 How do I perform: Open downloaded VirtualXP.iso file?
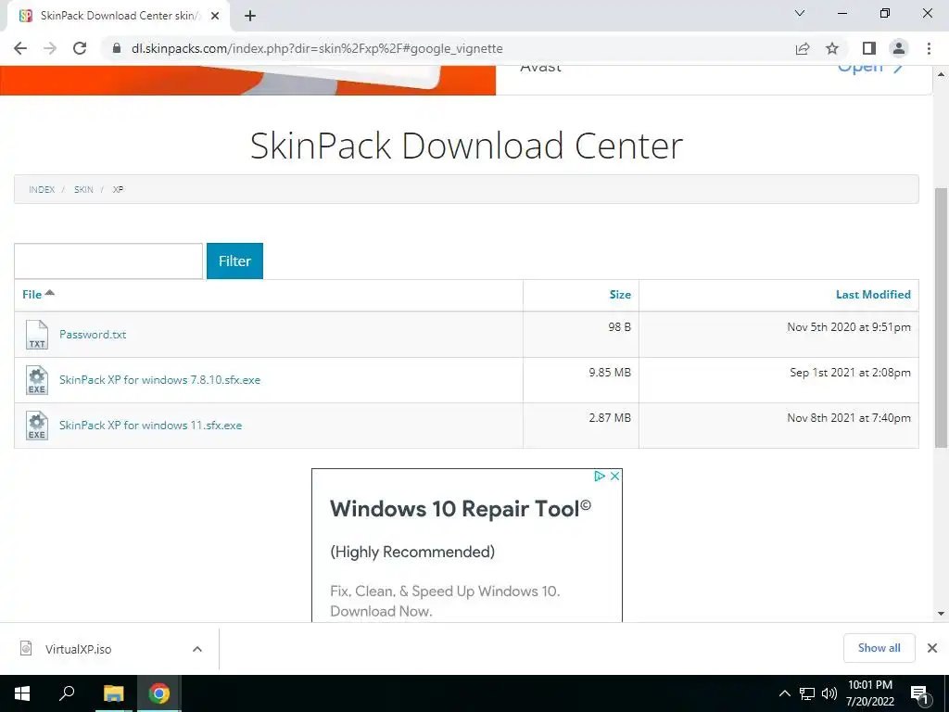[78, 649]
